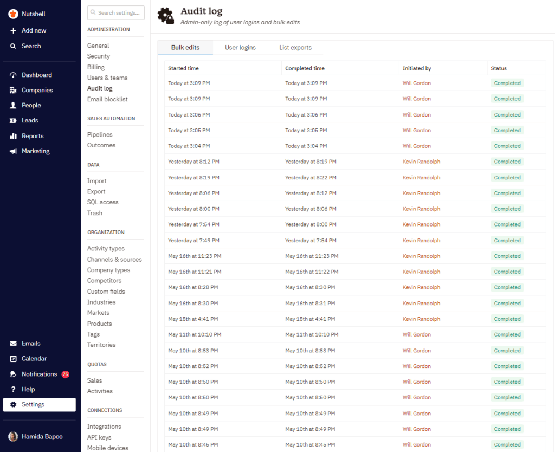The image size is (555, 452).
Task: Select the Companies icon in the sidebar
Action: pyautogui.click(x=12, y=89)
